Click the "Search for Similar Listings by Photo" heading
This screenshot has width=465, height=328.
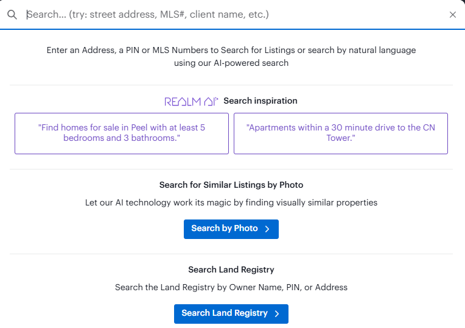tap(231, 185)
